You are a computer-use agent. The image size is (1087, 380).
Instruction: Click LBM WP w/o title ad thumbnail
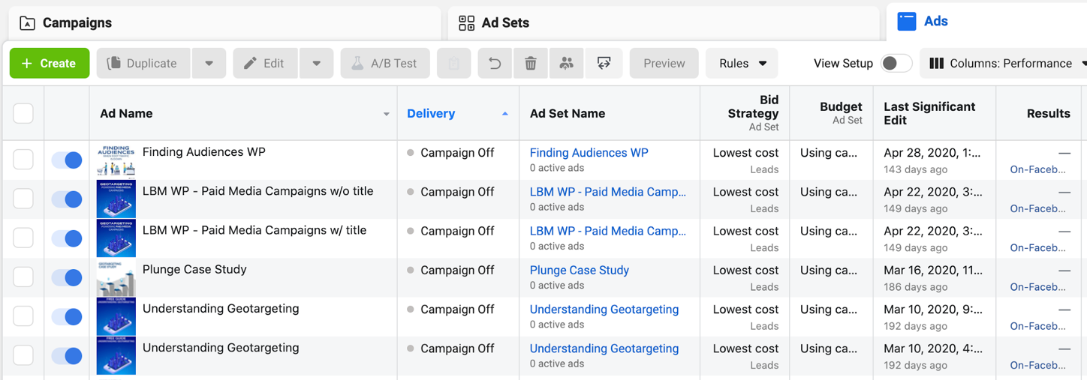pos(116,199)
